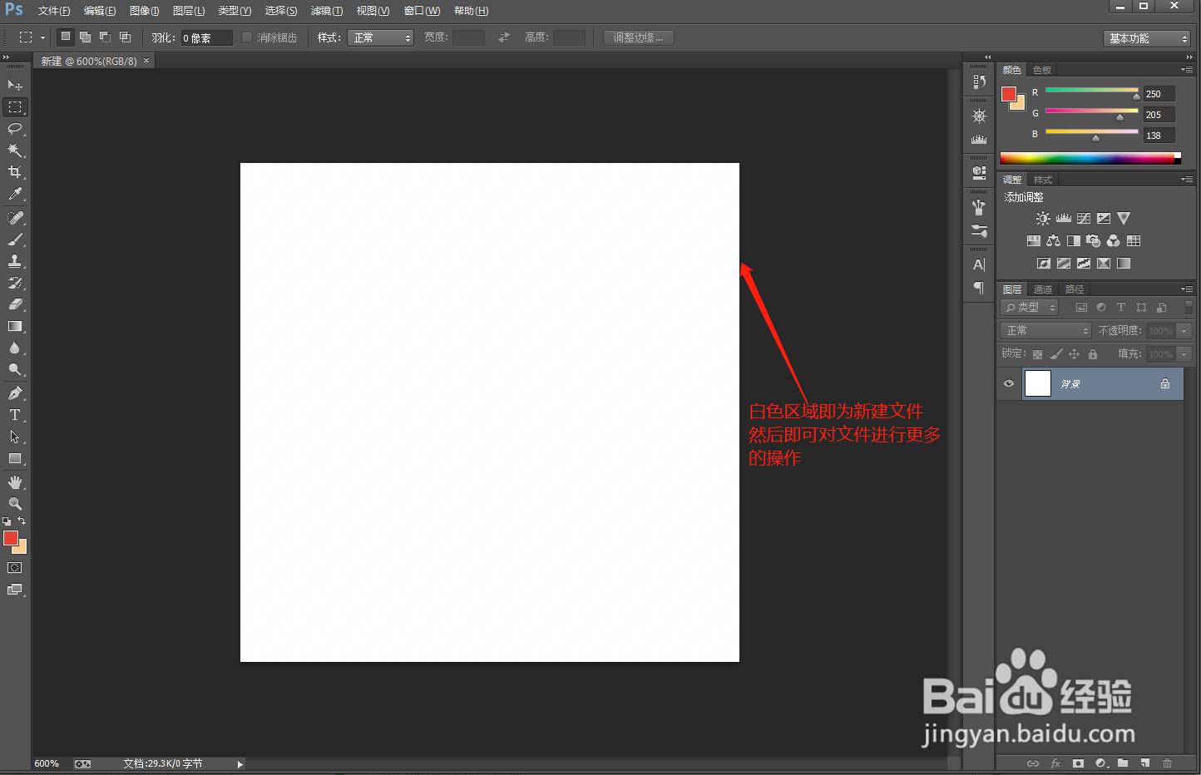This screenshot has width=1201, height=775.
Task: Toggle lock image pixels brush icon
Action: pyautogui.click(x=1056, y=354)
